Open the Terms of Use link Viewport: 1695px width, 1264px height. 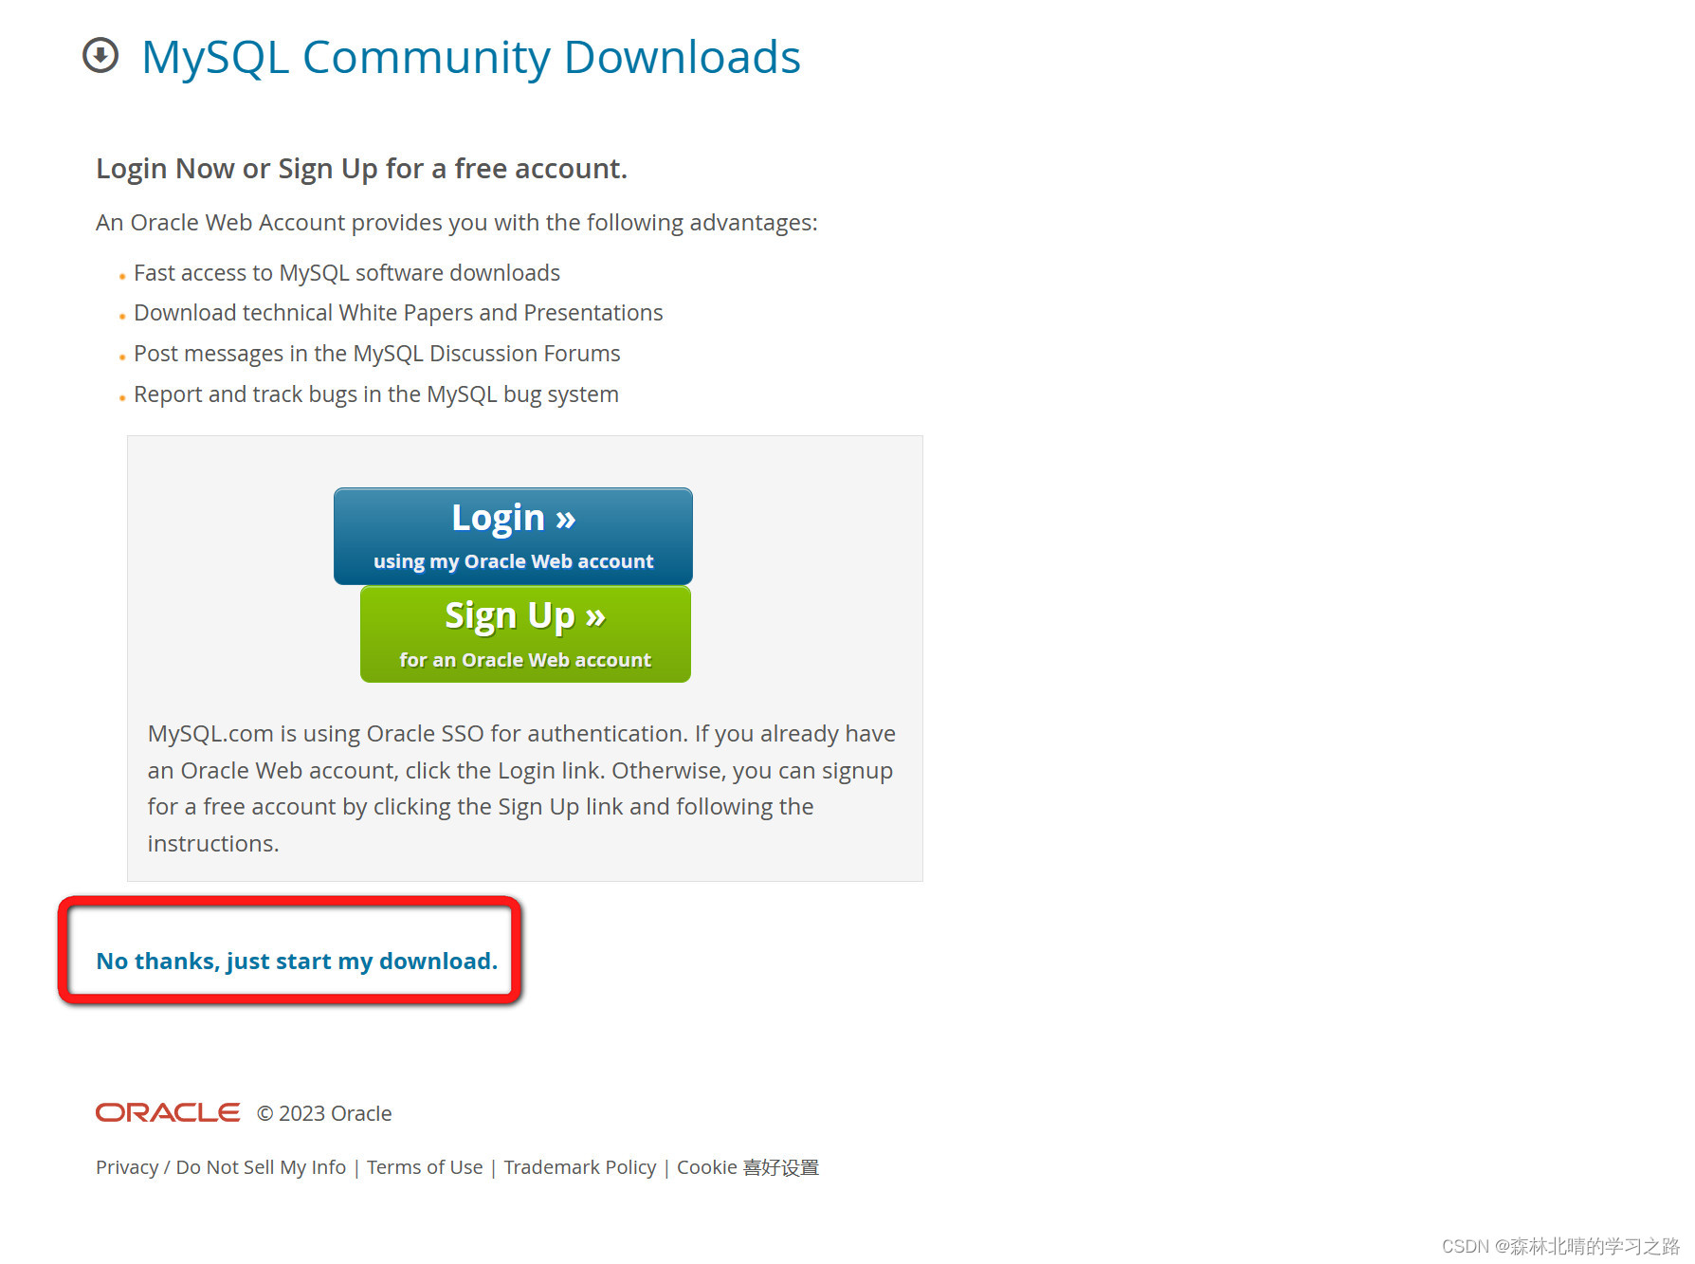coord(425,1167)
